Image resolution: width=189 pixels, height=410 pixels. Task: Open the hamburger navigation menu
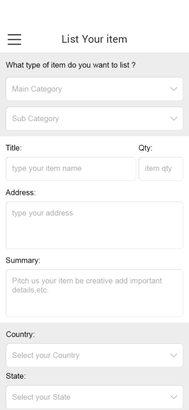14,39
